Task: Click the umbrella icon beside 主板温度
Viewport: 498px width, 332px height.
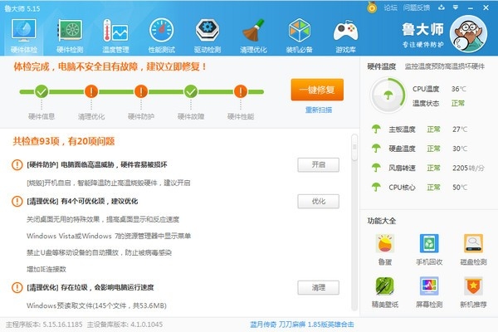Action: pyautogui.click(x=376, y=129)
